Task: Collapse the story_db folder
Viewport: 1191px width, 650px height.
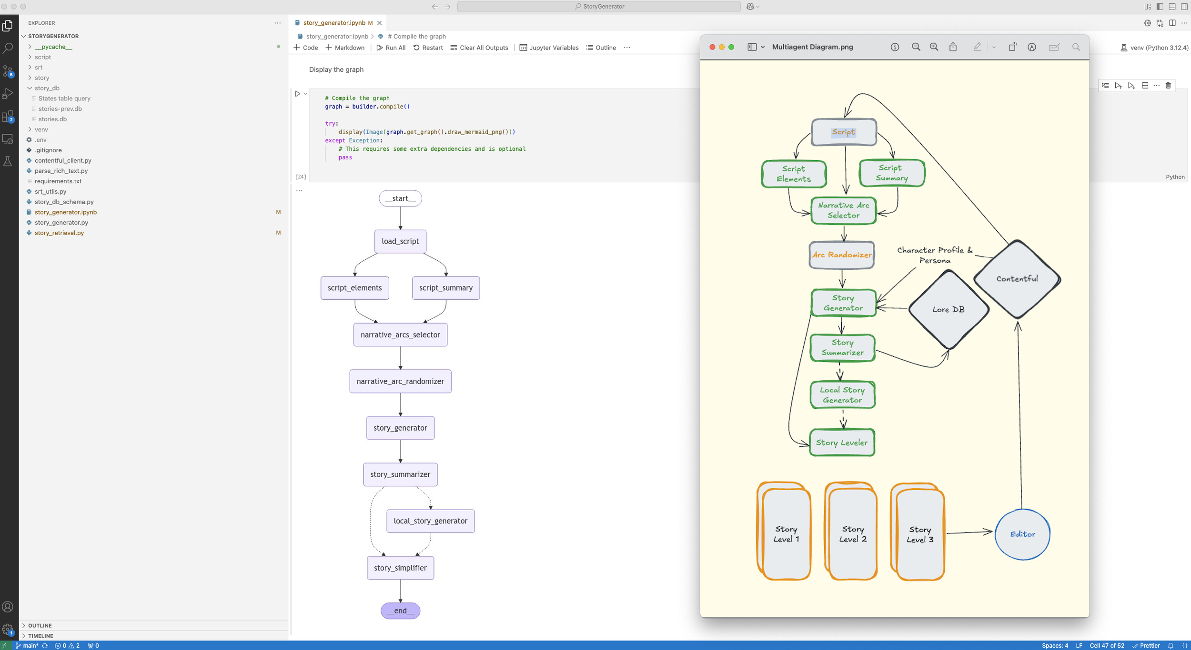Action: [47, 88]
